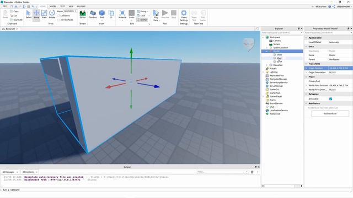Pick the Rotate tool
The height and width of the screenshot is (198, 353).
point(52,14)
